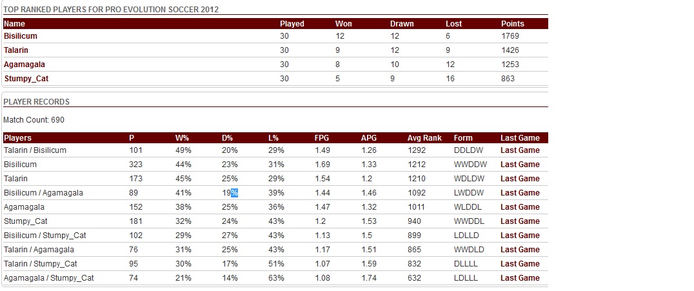The image size is (694, 291).
Task: Click Stumpy_Cat name in top ranked players
Action: tap(26, 79)
